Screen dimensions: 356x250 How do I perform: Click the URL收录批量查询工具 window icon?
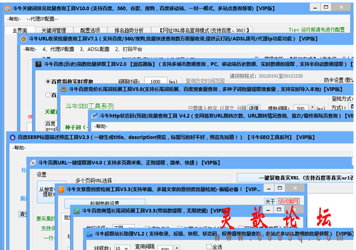[x=23, y=39]
